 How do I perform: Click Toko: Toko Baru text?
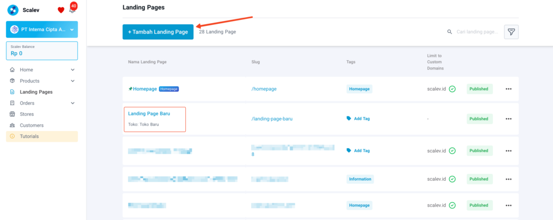(x=144, y=124)
